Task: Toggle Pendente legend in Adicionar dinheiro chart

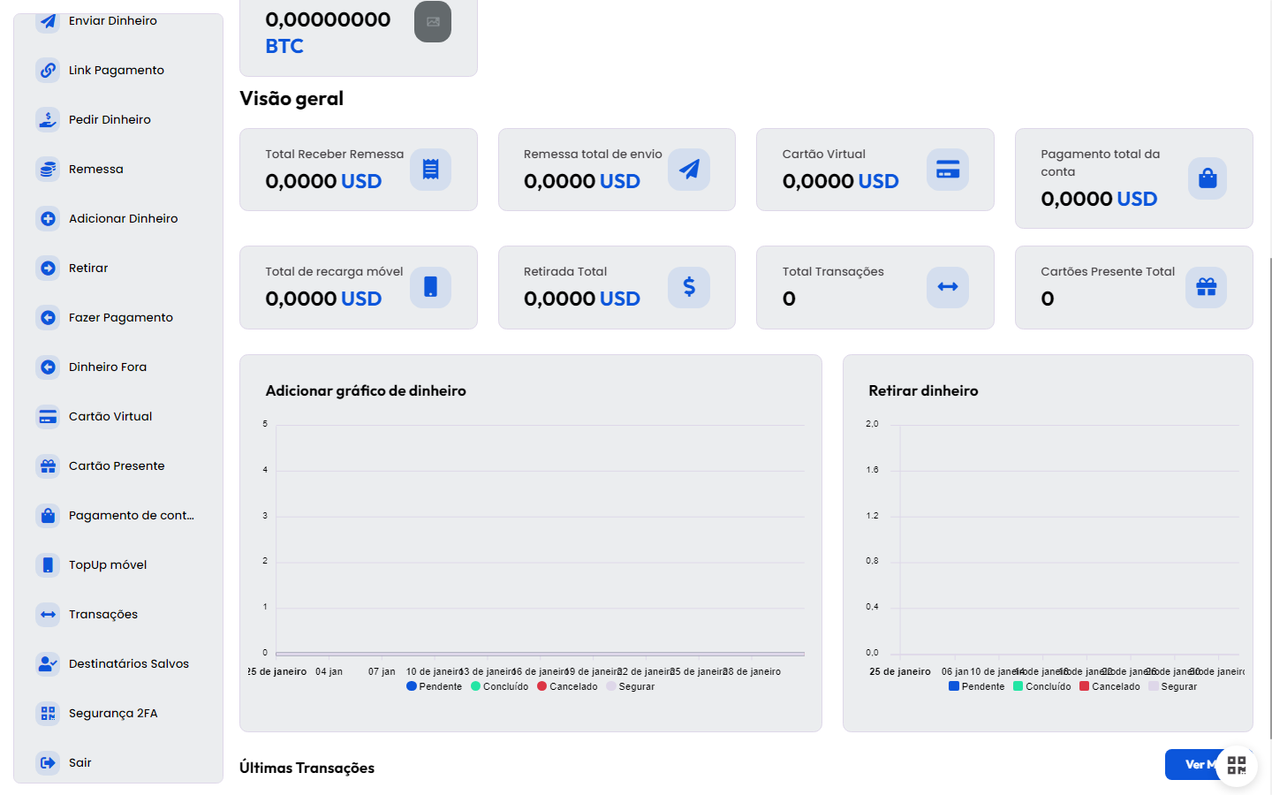Action: tap(434, 686)
